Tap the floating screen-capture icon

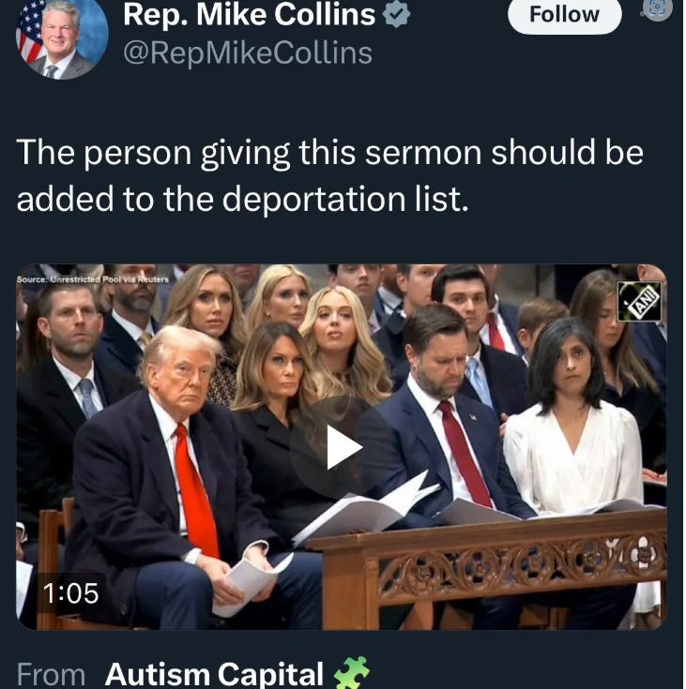(657, 8)
